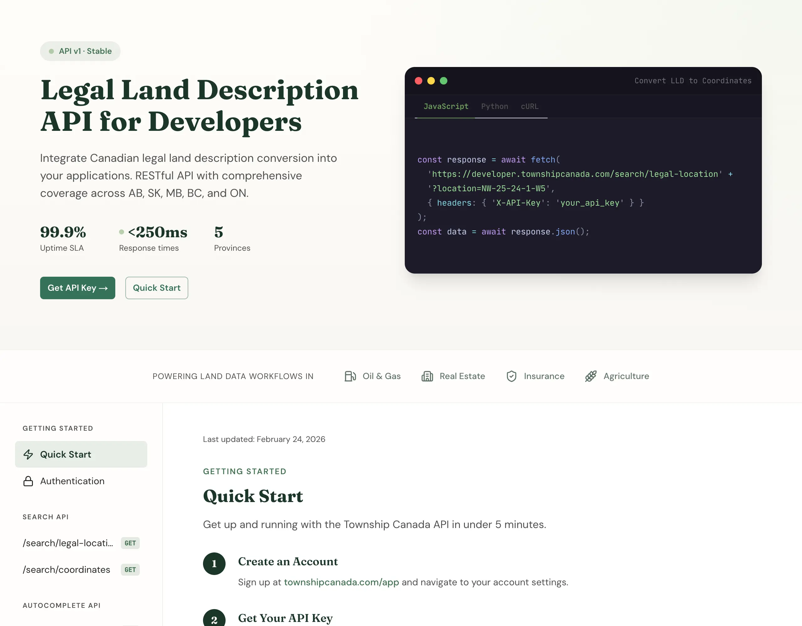Viewport: 802px width, 626px height.
Task: Click the Quick Start hero button
Action: click(x=156, y=288)
